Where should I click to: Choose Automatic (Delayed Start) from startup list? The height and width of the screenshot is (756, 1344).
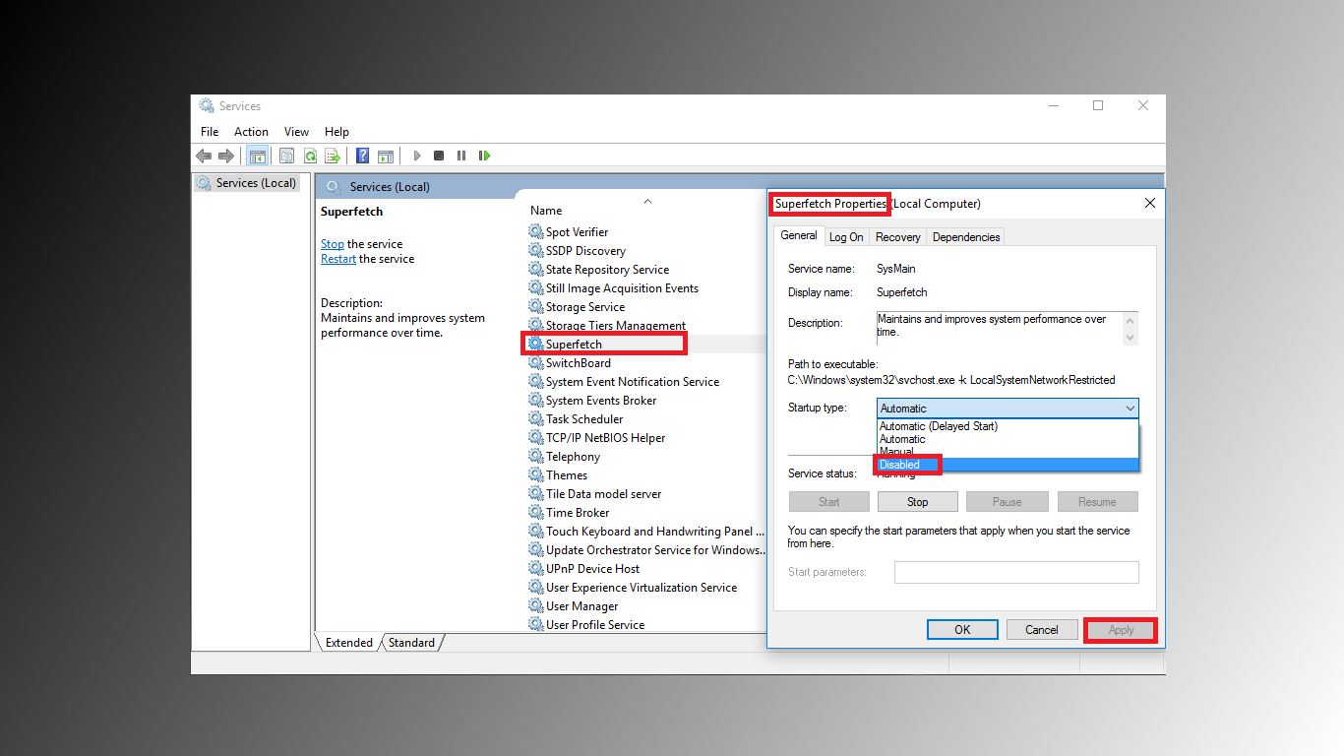pyautogui.click(x=1008, y=426)
